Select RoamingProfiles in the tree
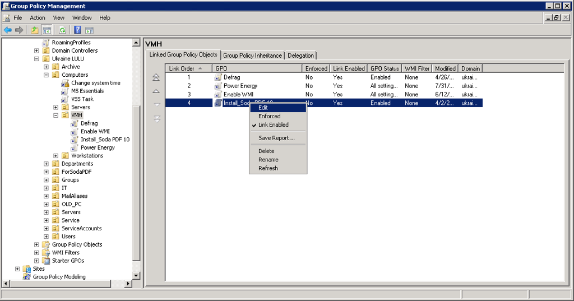Image resolution: width=574 pixels, height=301 pixels. coord(71,43)
